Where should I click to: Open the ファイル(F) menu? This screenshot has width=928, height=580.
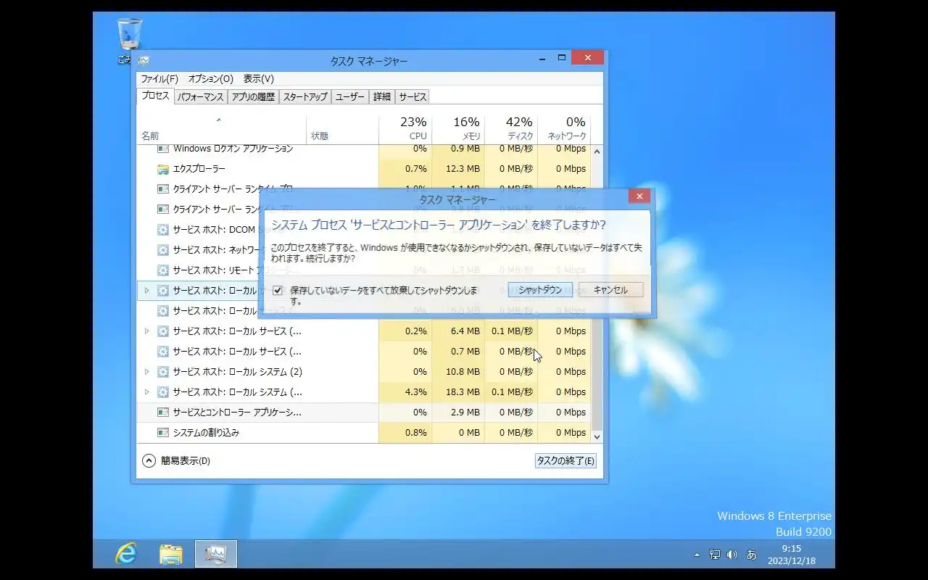pos(159,79)
